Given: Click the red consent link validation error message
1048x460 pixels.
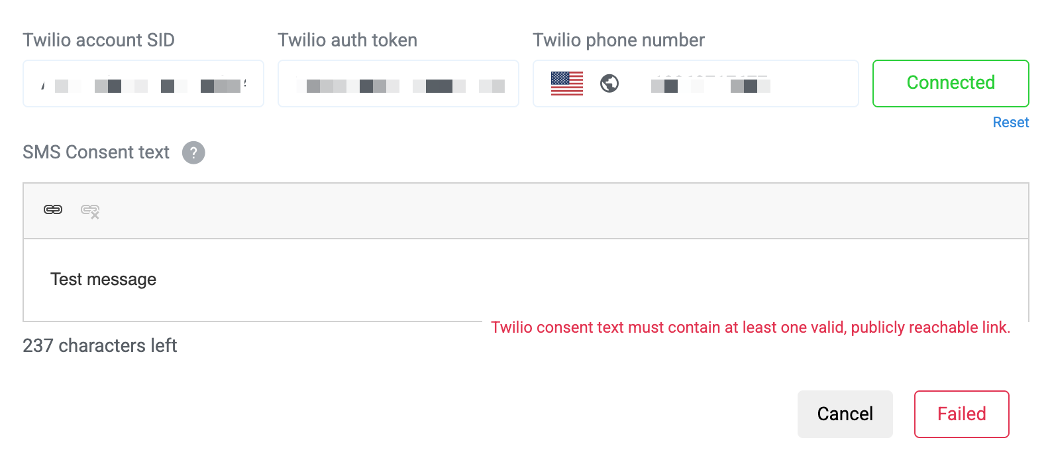Looking at the screenshot, I should pyautogui.click(x=750, y=327).
